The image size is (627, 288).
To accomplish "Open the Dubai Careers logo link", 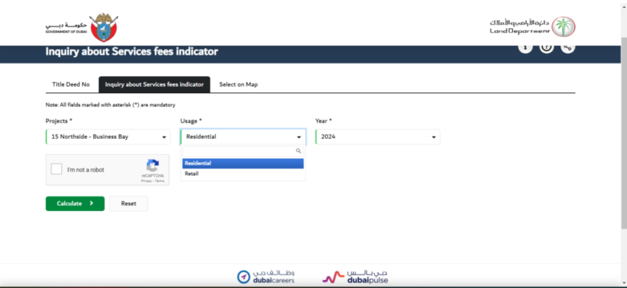I will coord(265,276).
